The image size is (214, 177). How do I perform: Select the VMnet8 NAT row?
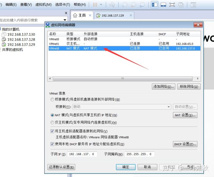pyautogui.click(x=124, y=48)
